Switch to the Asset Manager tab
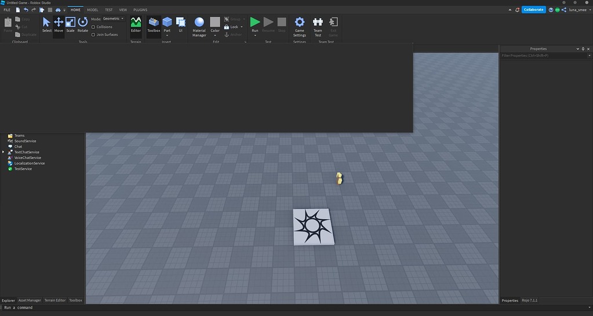 point(30,300)
